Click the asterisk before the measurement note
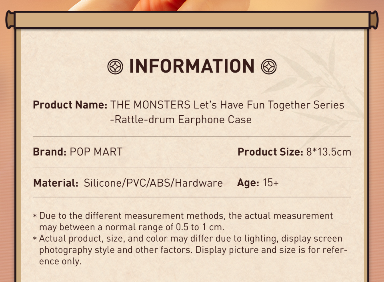 tap(35, 217)
